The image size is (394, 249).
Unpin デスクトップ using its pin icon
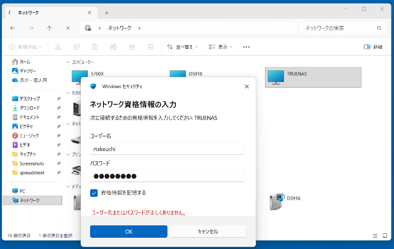[59, 98]
